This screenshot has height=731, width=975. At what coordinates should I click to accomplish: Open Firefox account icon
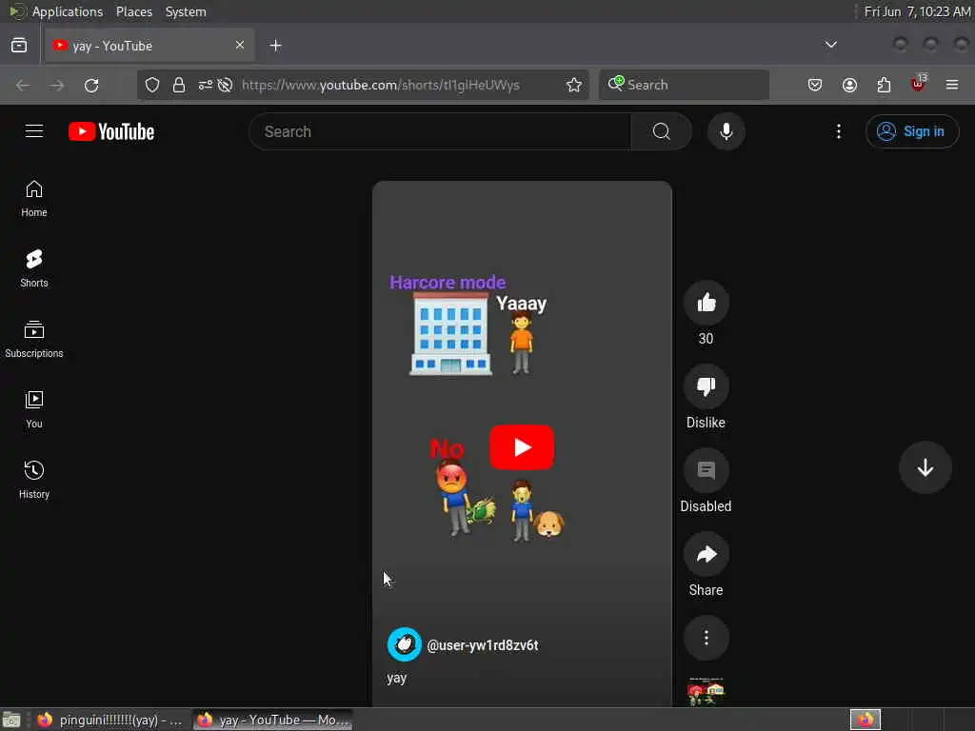click(x=849, y=85)
